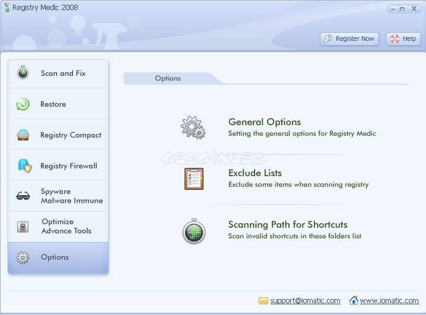Screen dimensions: 426x315
Task: Click 'Scan invalid shortcuts in these folders list'
Action: (295, 236)
